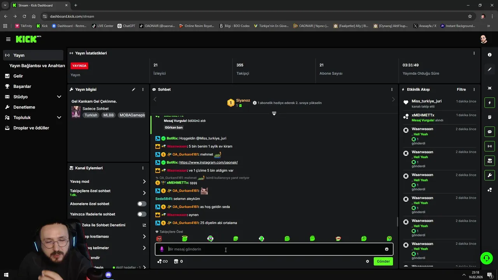This screenshot has height=280, width=498.
Task: Open browser tab list dropdown
Action: click(x=5, y=5)
